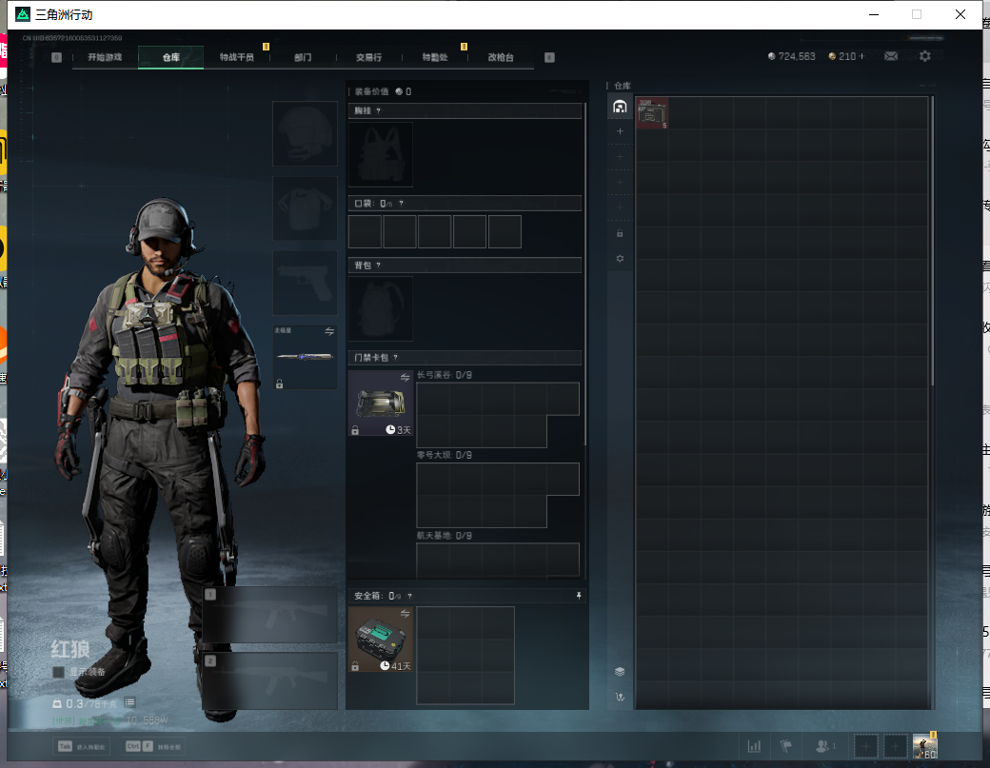Open weight details list icon
The width and height of the screenshot is (990, 768).
click(x=129, y=701)
